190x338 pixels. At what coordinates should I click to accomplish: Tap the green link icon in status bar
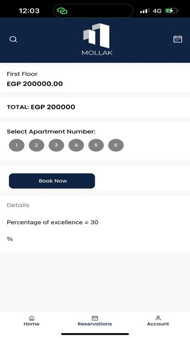[x=63, y=11]
